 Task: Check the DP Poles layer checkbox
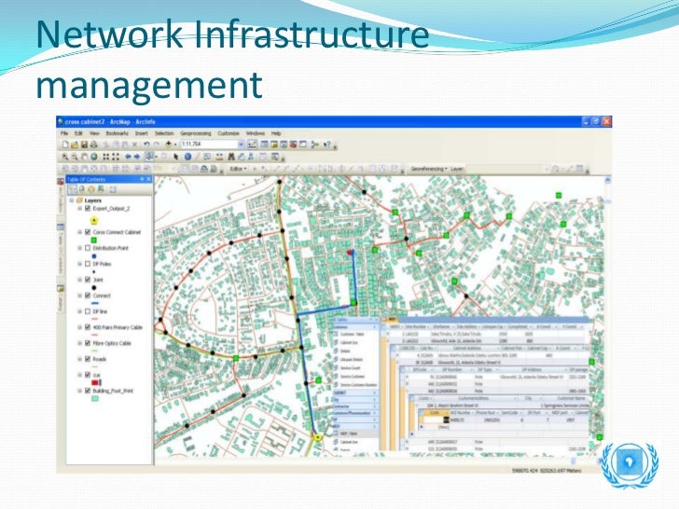click(88, 264)
